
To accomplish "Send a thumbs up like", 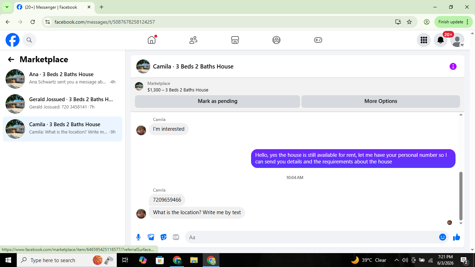I will coord(457,237).
